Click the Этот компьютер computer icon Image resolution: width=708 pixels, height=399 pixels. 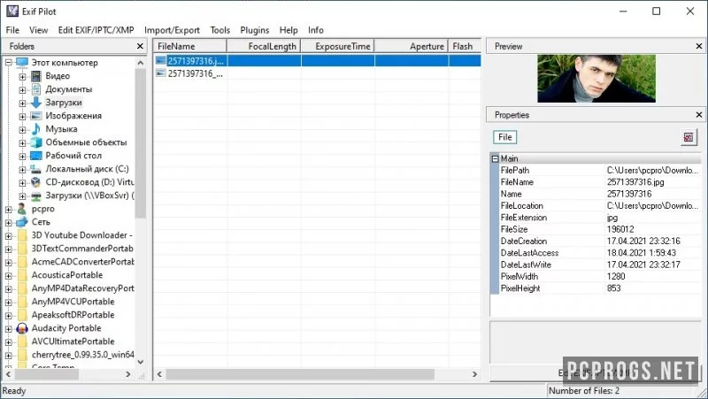[22, 62]
